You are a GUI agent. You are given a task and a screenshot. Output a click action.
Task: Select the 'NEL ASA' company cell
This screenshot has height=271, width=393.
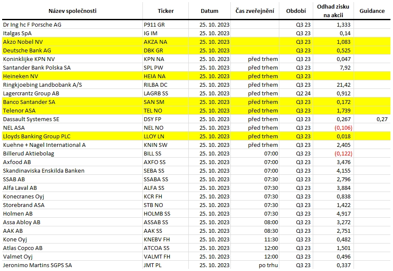73,128
